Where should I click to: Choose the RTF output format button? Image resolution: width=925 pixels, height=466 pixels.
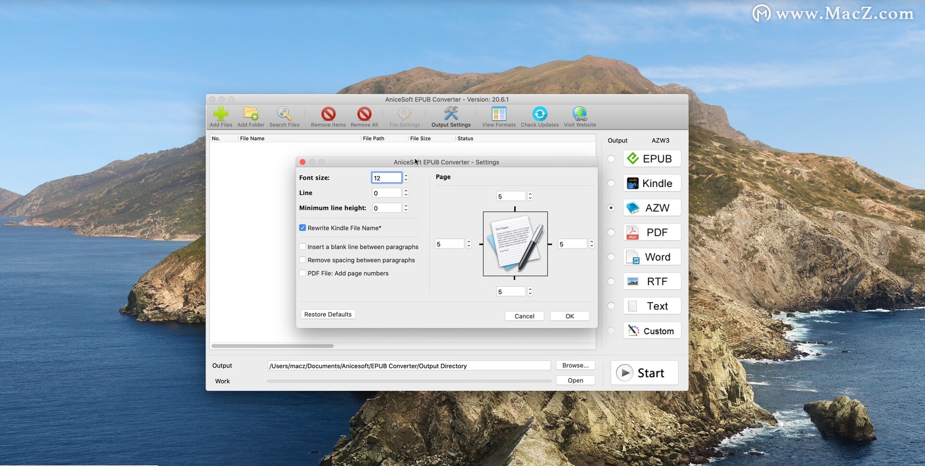652,281
